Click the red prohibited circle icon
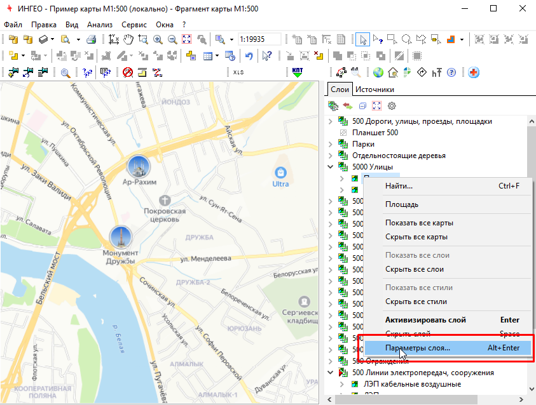Screen dimensions: 536x405 click(x=128, y=72)
